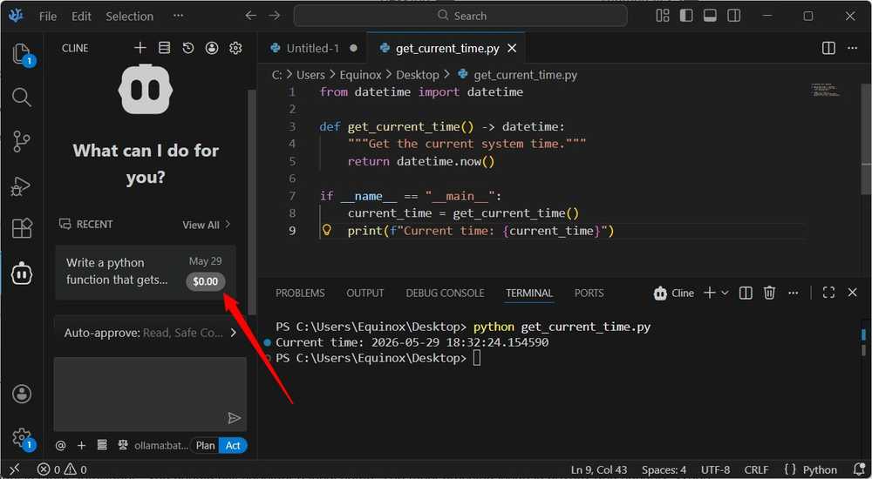Add context with the @ icon

(x=61, y=446)
